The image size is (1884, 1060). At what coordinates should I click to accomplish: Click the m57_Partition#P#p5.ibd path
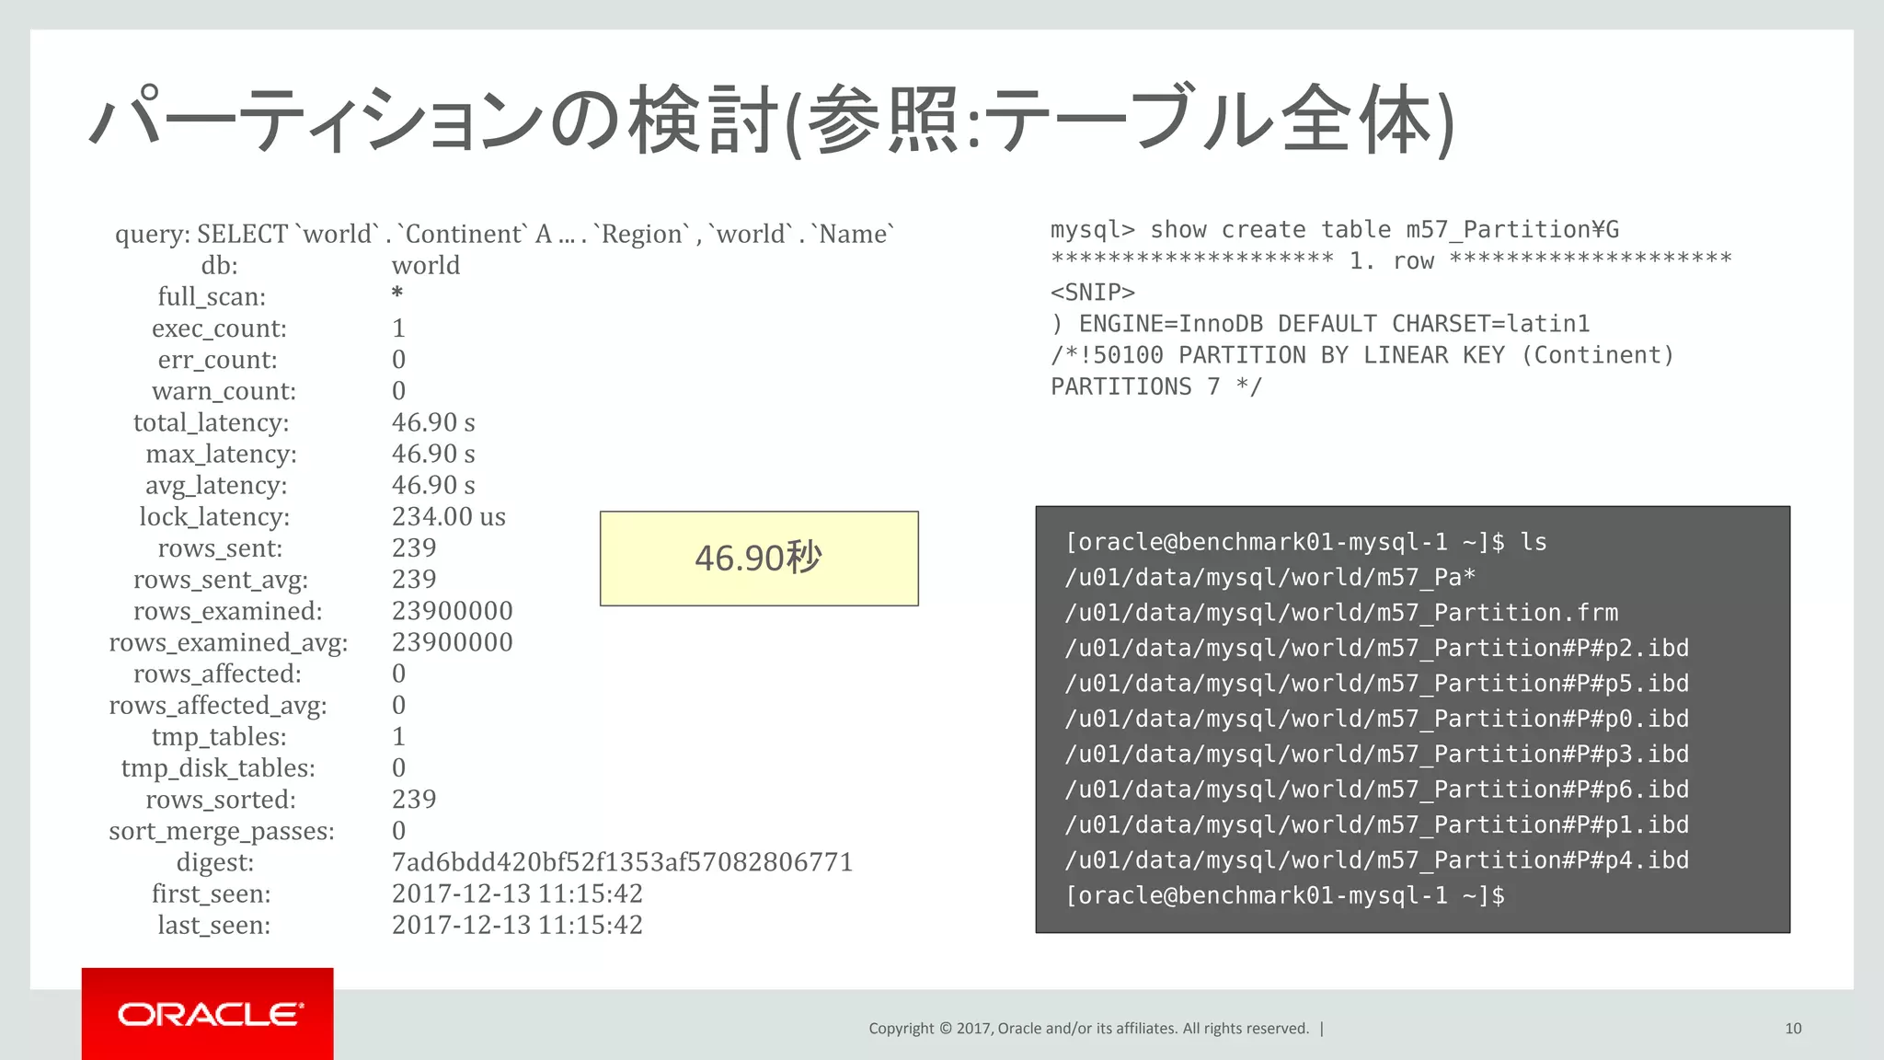pyautogui.click(x=1377, y=684)
